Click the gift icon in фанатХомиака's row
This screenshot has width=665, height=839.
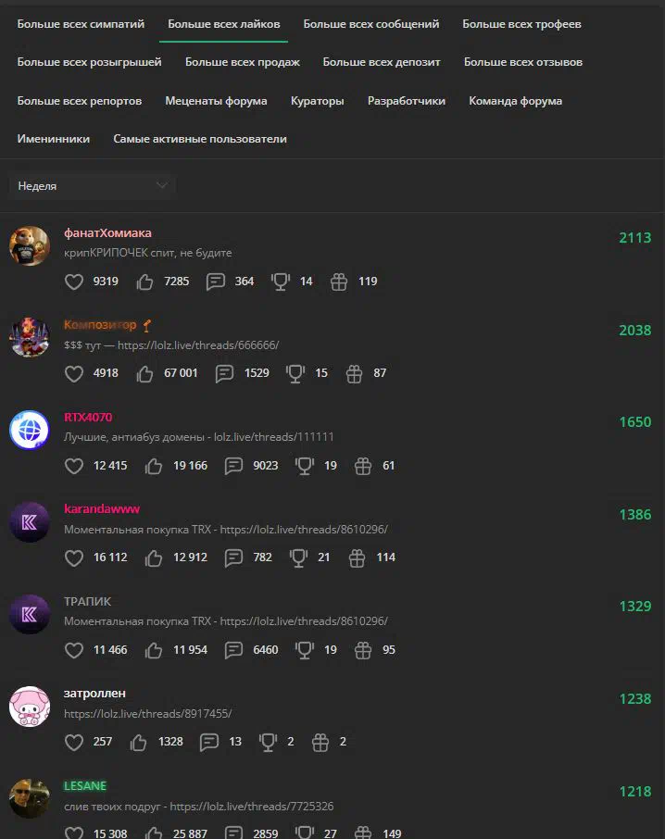tap(339, 282)
